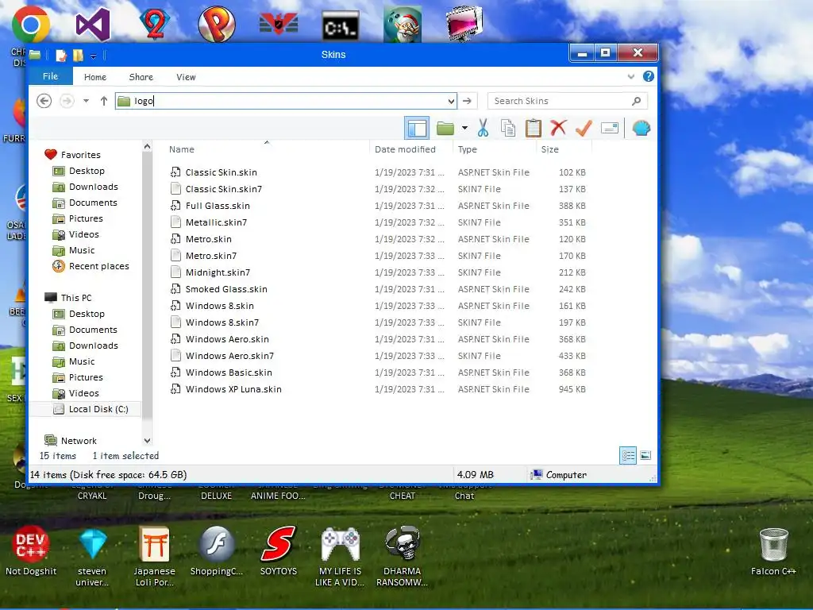Switch to details view button
Image resolution: width=813 pixels, height=610 pixels.
(628, 455)
